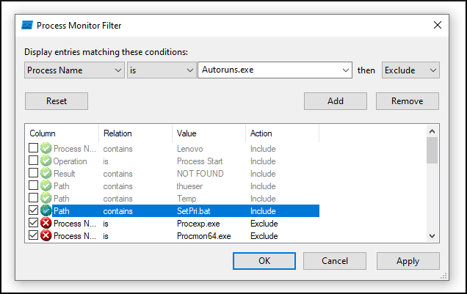Click Process Monitor icon in title bar
467x294 pixels.
pos(26,26)
